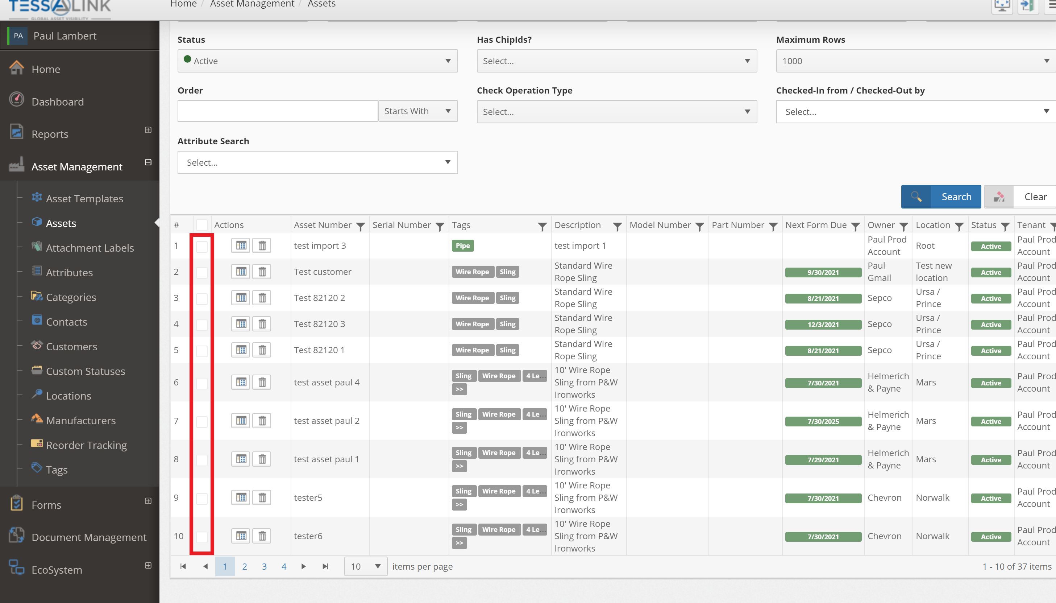Filter the Owner column

[904, 226]
